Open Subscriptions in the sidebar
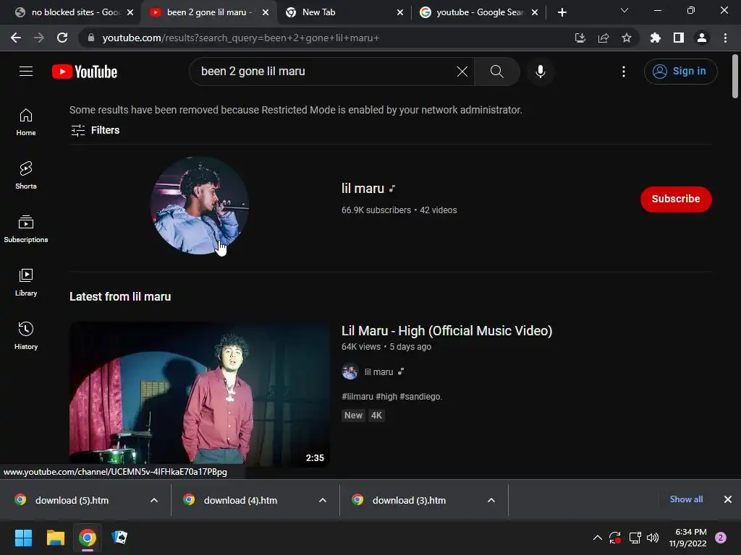Image resolution: width=741 pixels, height=555 pixels. click(26, 229)
